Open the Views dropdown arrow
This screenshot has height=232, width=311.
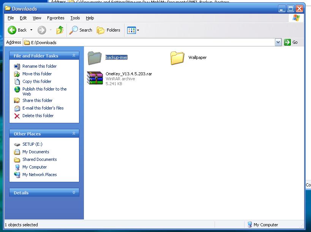(138, 30)
